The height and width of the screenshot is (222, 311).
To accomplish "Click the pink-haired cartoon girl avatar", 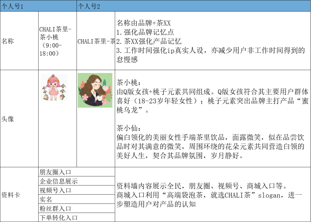I will click(x=54, y=88).
